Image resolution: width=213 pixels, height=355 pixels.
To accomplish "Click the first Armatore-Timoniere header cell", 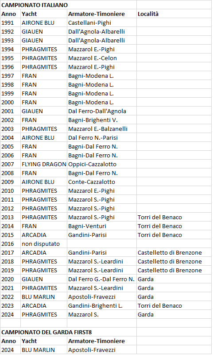I will tap(102, 14).
